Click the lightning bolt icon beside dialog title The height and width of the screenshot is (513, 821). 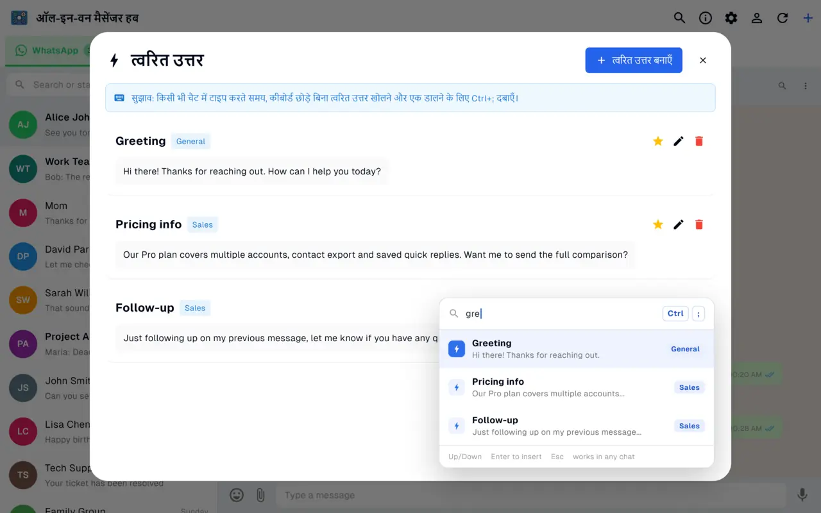114,60
